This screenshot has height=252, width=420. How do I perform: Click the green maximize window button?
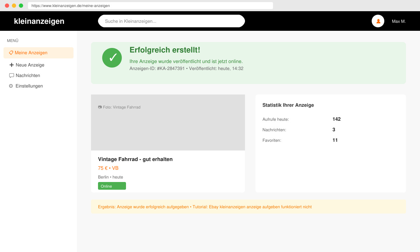[x=21, y=6]
